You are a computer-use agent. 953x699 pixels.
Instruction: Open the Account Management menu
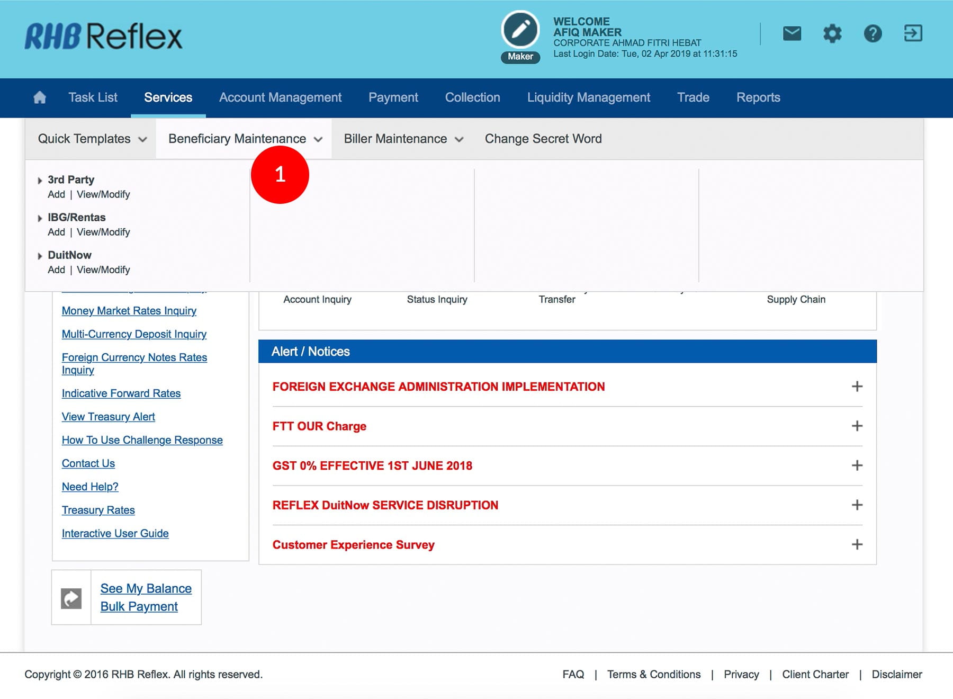pos(280,97)
